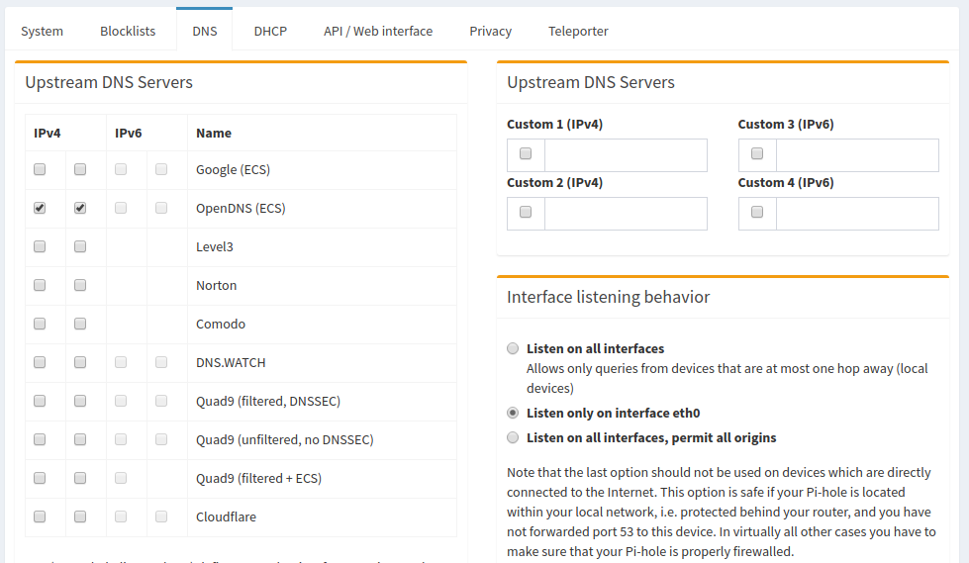Open the System settings tab
This screenshot has width=969, height=563.
42,31
